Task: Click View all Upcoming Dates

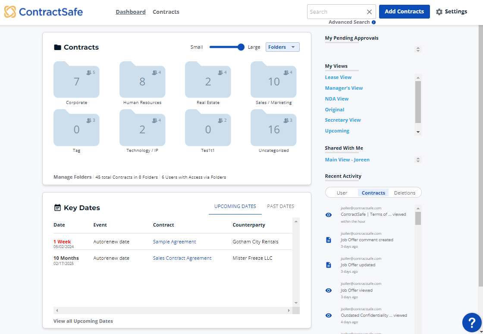Action: pos(83,321)
